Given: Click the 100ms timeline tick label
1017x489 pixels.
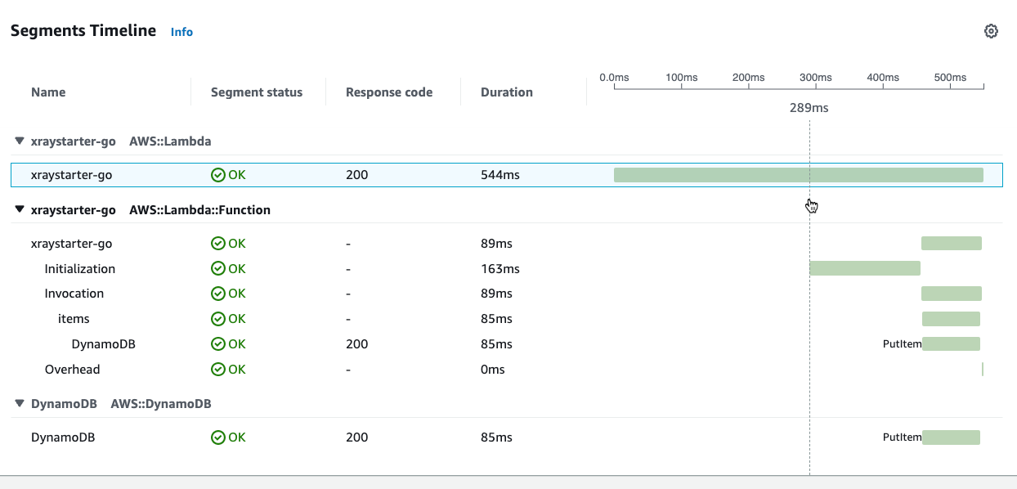Looking at the screenshot, I should tap(681, 77).
